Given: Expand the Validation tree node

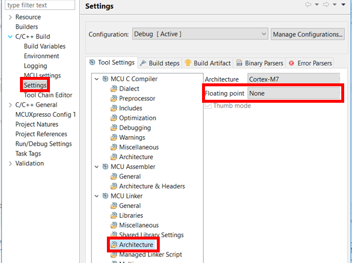Looking at the screenshot, I should [10, 163].
